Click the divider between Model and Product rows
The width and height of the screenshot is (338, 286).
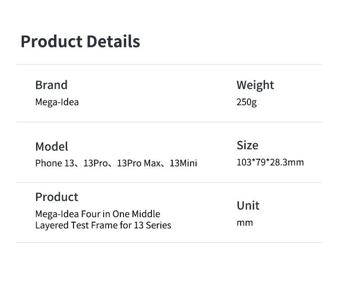tap(169, 182)
